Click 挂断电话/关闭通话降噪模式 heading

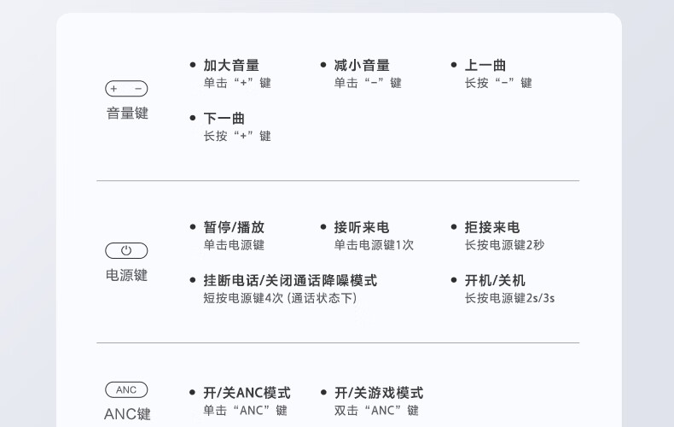coord(290,281)
